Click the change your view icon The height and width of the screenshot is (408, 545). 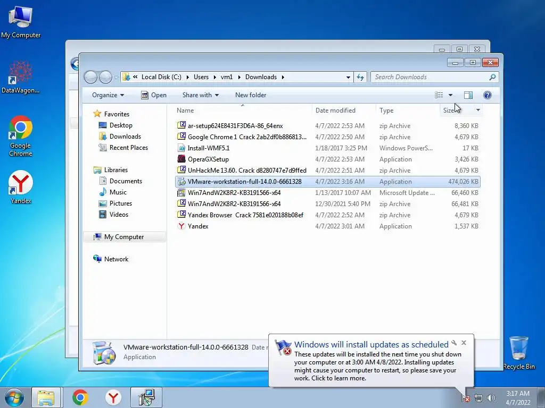(x=439, y=95)
